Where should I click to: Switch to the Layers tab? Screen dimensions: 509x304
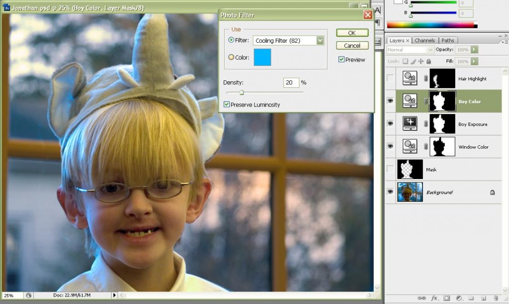pos(399,41)
